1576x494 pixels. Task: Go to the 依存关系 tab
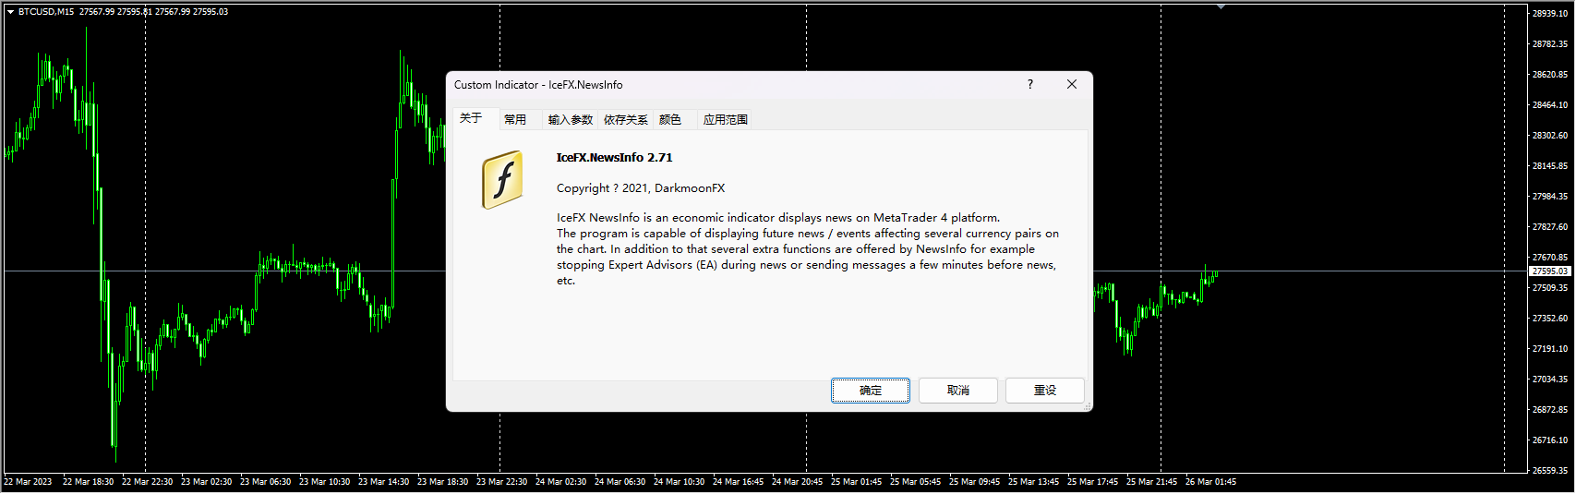626,119
